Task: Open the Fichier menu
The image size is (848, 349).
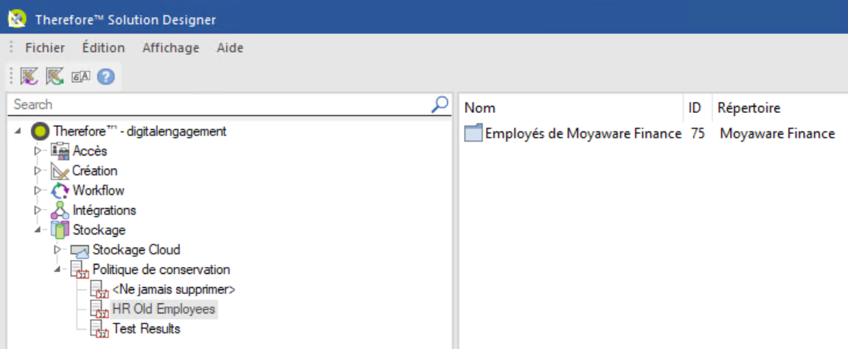Action: (x=45, y=48)
